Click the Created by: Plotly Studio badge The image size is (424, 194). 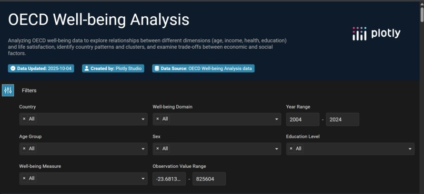[113, 69]
